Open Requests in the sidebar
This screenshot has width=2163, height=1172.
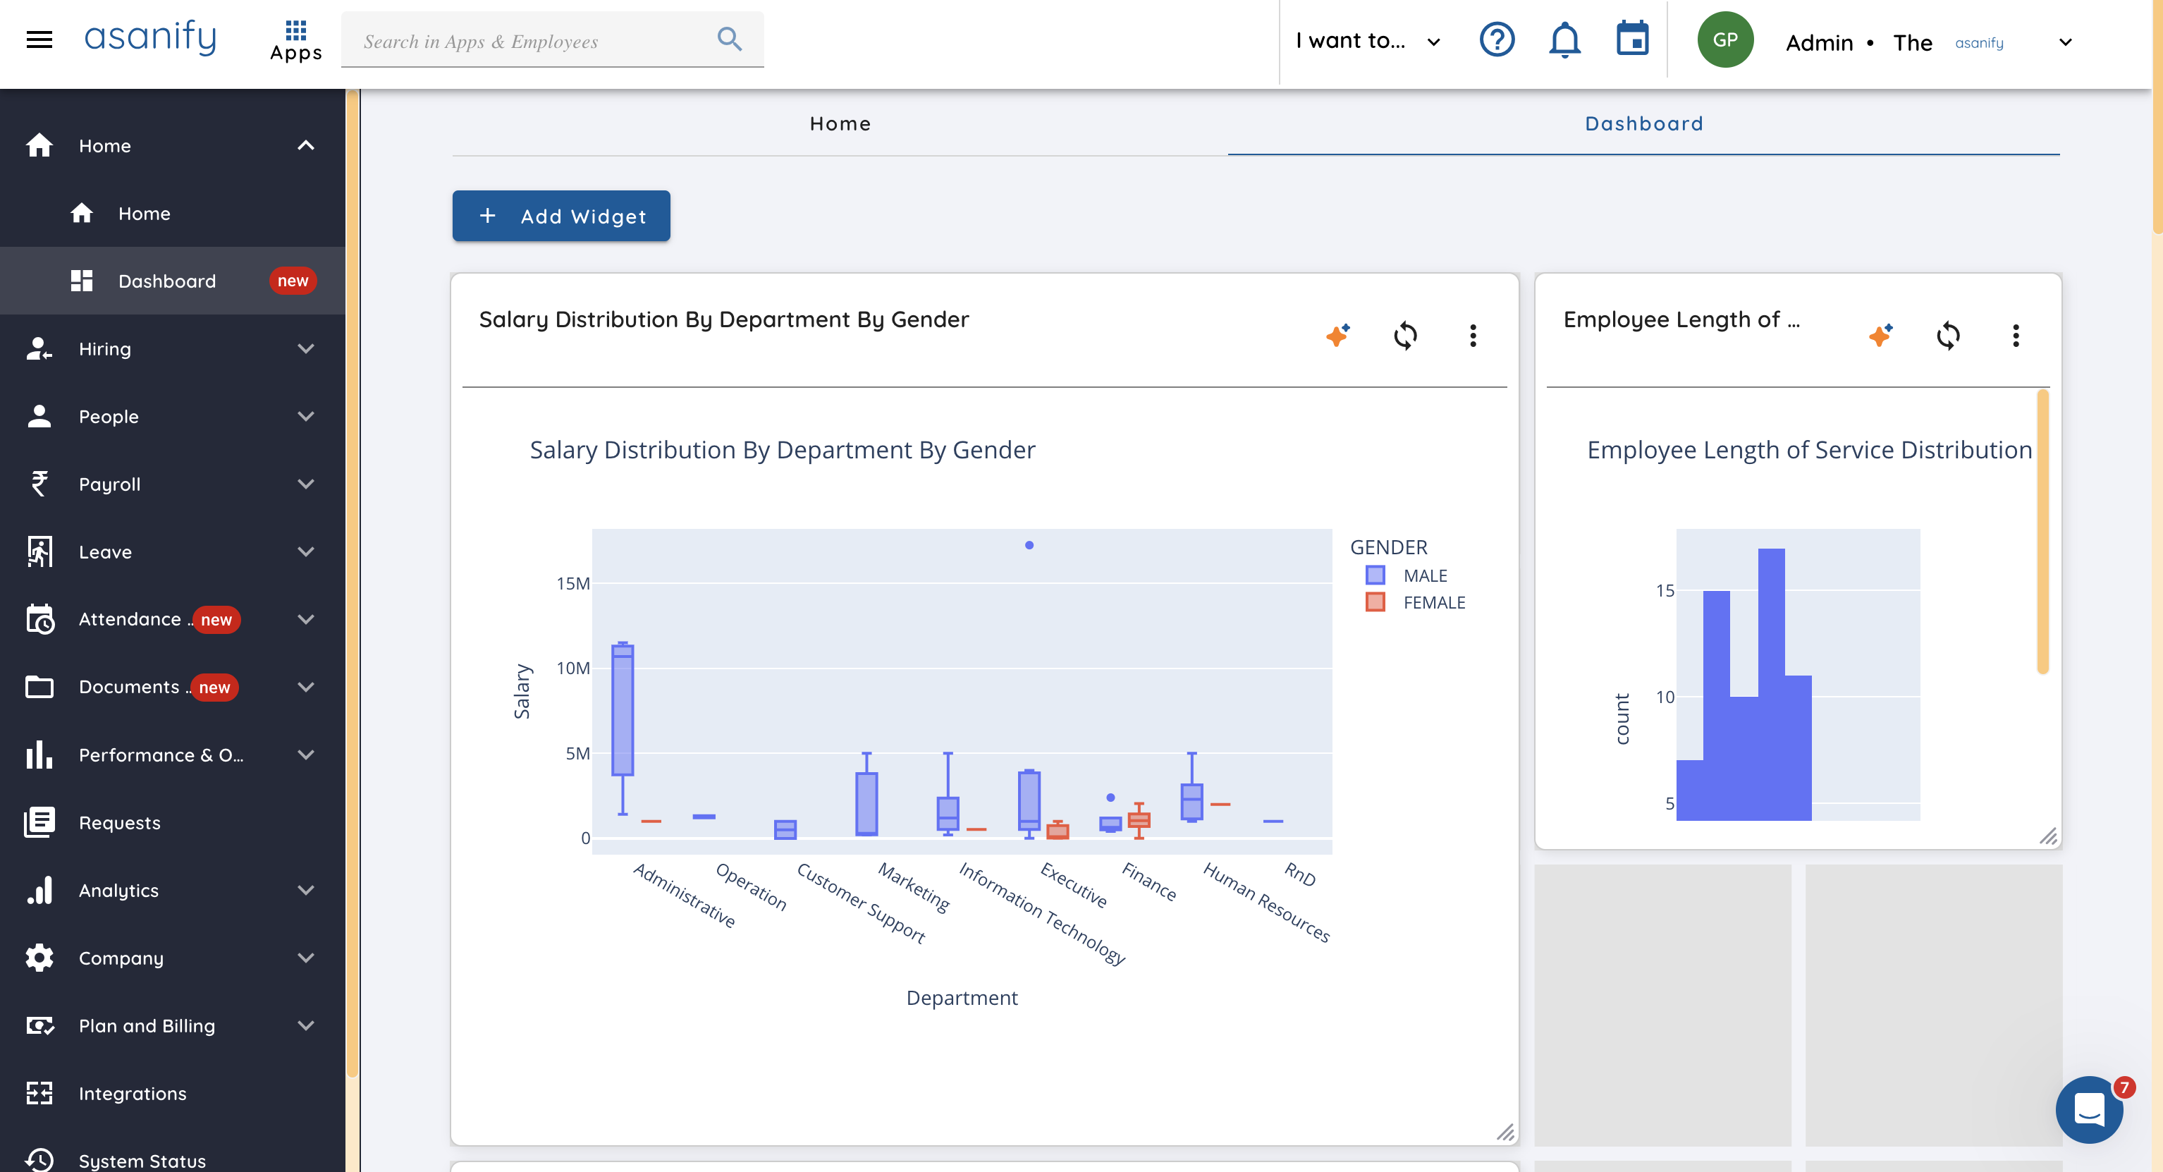(119, 822)
